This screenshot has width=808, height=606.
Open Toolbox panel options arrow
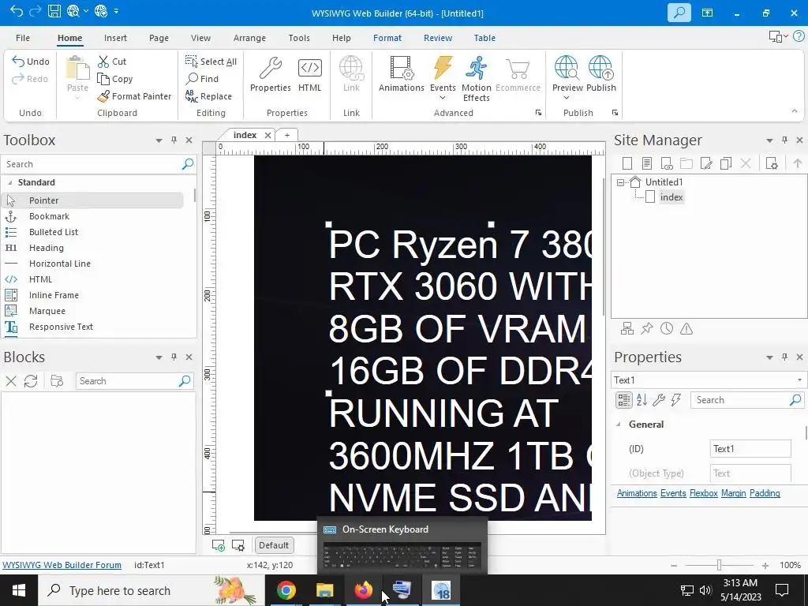[159, 140]
